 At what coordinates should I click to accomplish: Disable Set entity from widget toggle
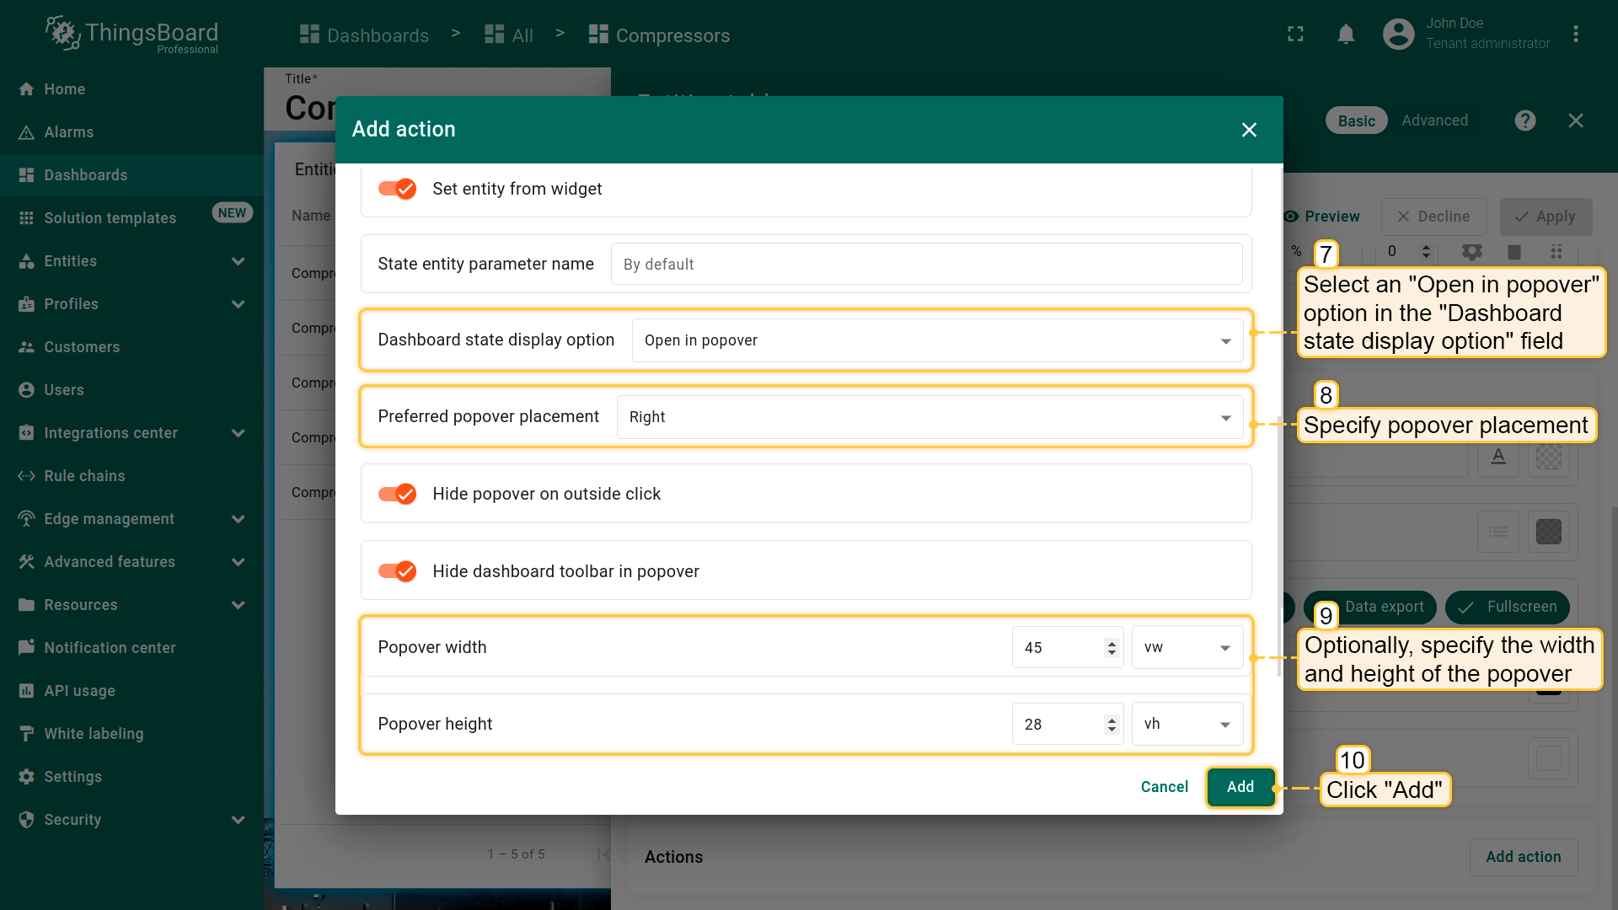(x=397, y=189)
